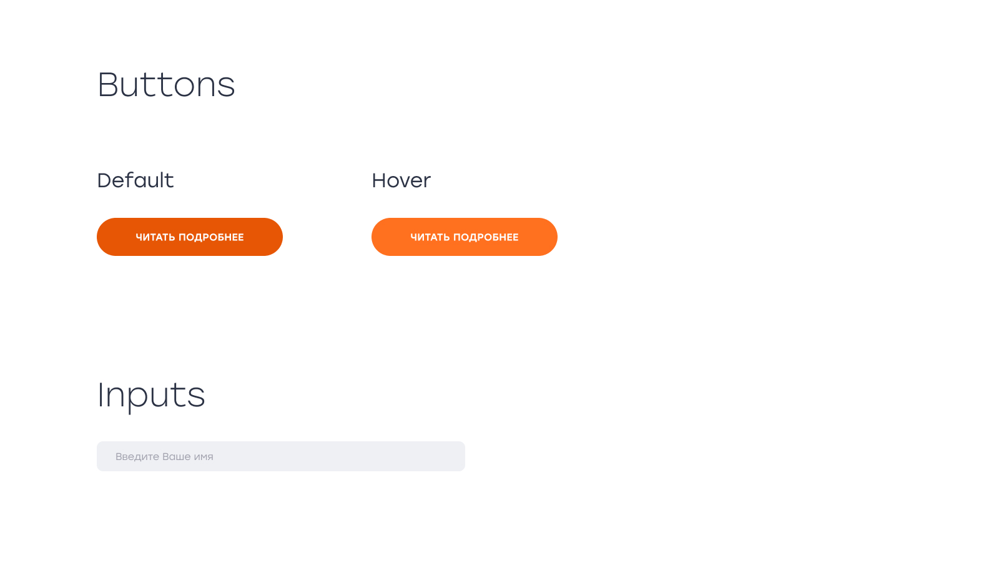The height and width of the screenshot is (578, 999).
Task: Click the word Inputs below the buttons
Action: (x=151, y=395)
